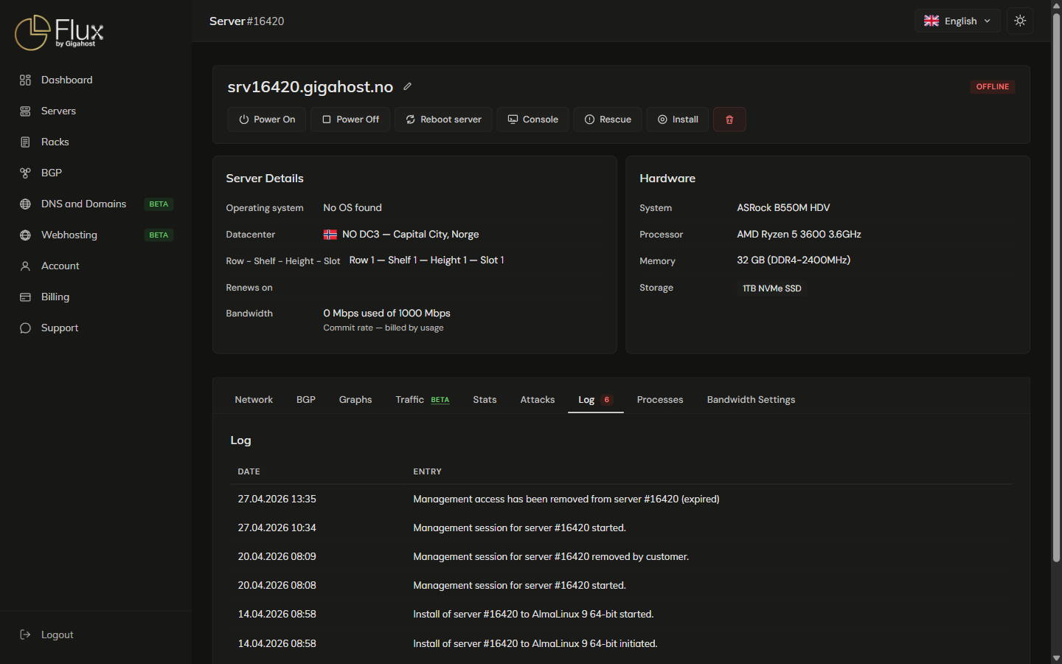Image resolution: width=1062 pixels, height=664 pixels.
Task: Click the AMD Ryzen 5 3600 processor value
Action: click(x=799, y=235)
